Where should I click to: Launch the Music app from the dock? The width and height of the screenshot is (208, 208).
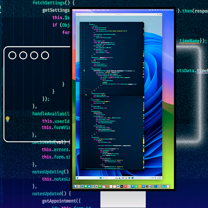[125, 186]
